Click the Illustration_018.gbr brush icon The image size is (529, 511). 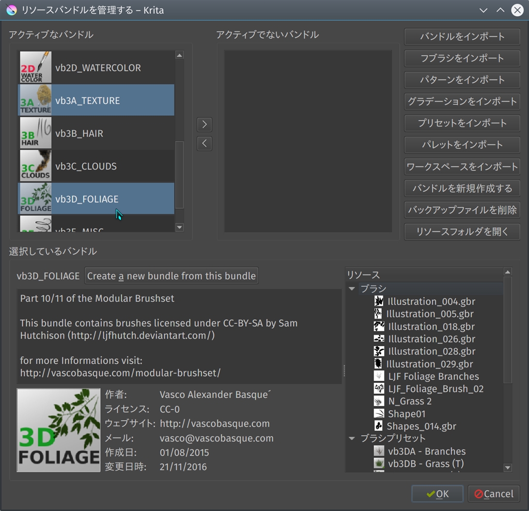click(379, 327)
